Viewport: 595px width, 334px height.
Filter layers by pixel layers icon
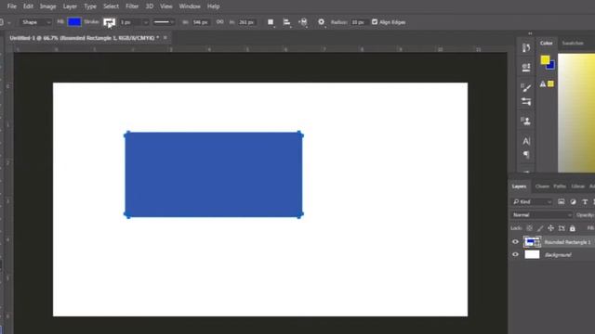(x=562, y=202)
